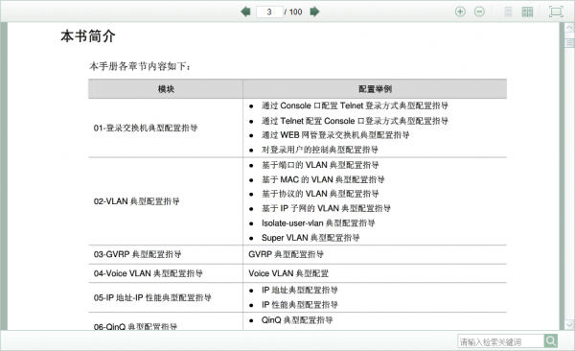Enter fullscreen mode icon
Image resolution: width=575 pixels, height=351 pixels.
556,12
